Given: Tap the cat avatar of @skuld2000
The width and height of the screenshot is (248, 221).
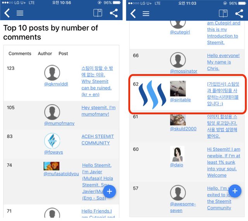Looking at the screenshot, I should [178, 120].
